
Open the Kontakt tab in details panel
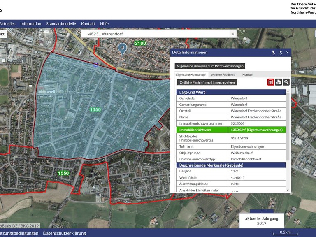pyautogui.click(x=248, y=75)
